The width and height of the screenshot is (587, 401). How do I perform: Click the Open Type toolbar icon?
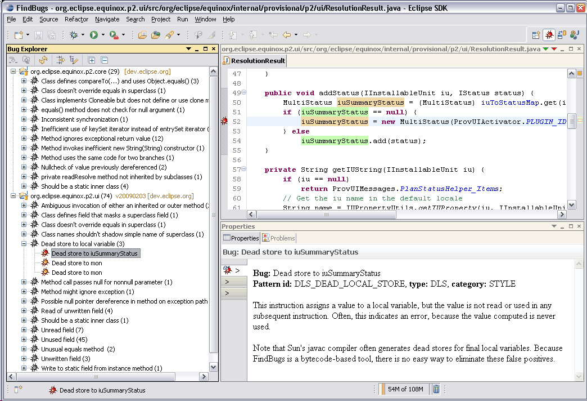[155, 35]
